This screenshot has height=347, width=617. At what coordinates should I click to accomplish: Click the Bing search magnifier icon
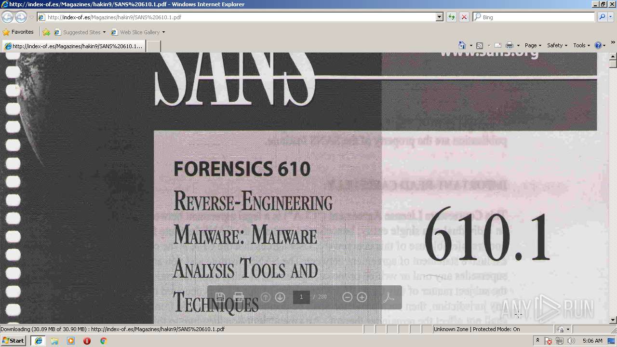click(x=602, y=17)
